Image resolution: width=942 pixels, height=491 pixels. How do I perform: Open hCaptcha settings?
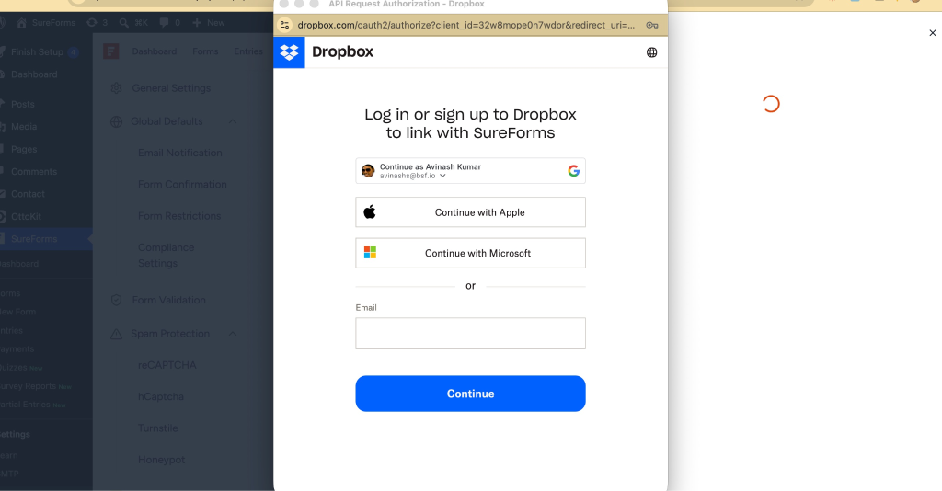tap(161, 397)
